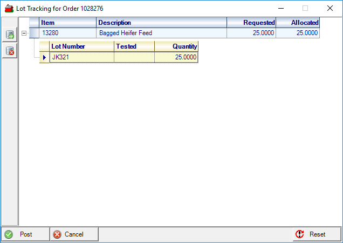Post the lot tracking allocation
This screenshot has height=243, width=343.
click(25, 234)
